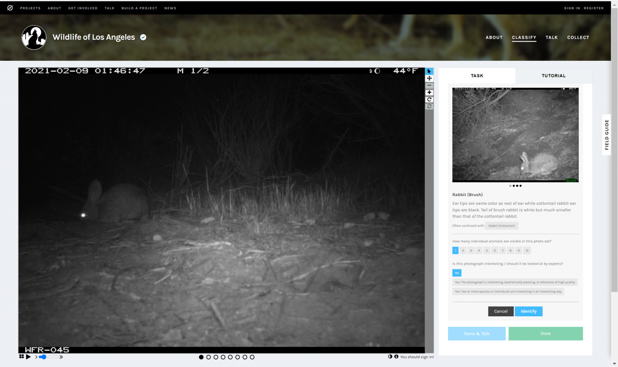Show the first frame dot
Viewport: 618px width, 367px height.
(x=201, y=357)
